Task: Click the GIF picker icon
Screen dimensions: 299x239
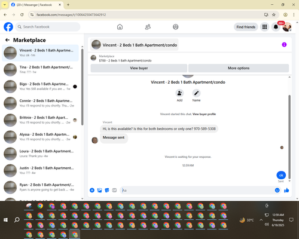Action: pyautogui.click(x=114, y=190)
